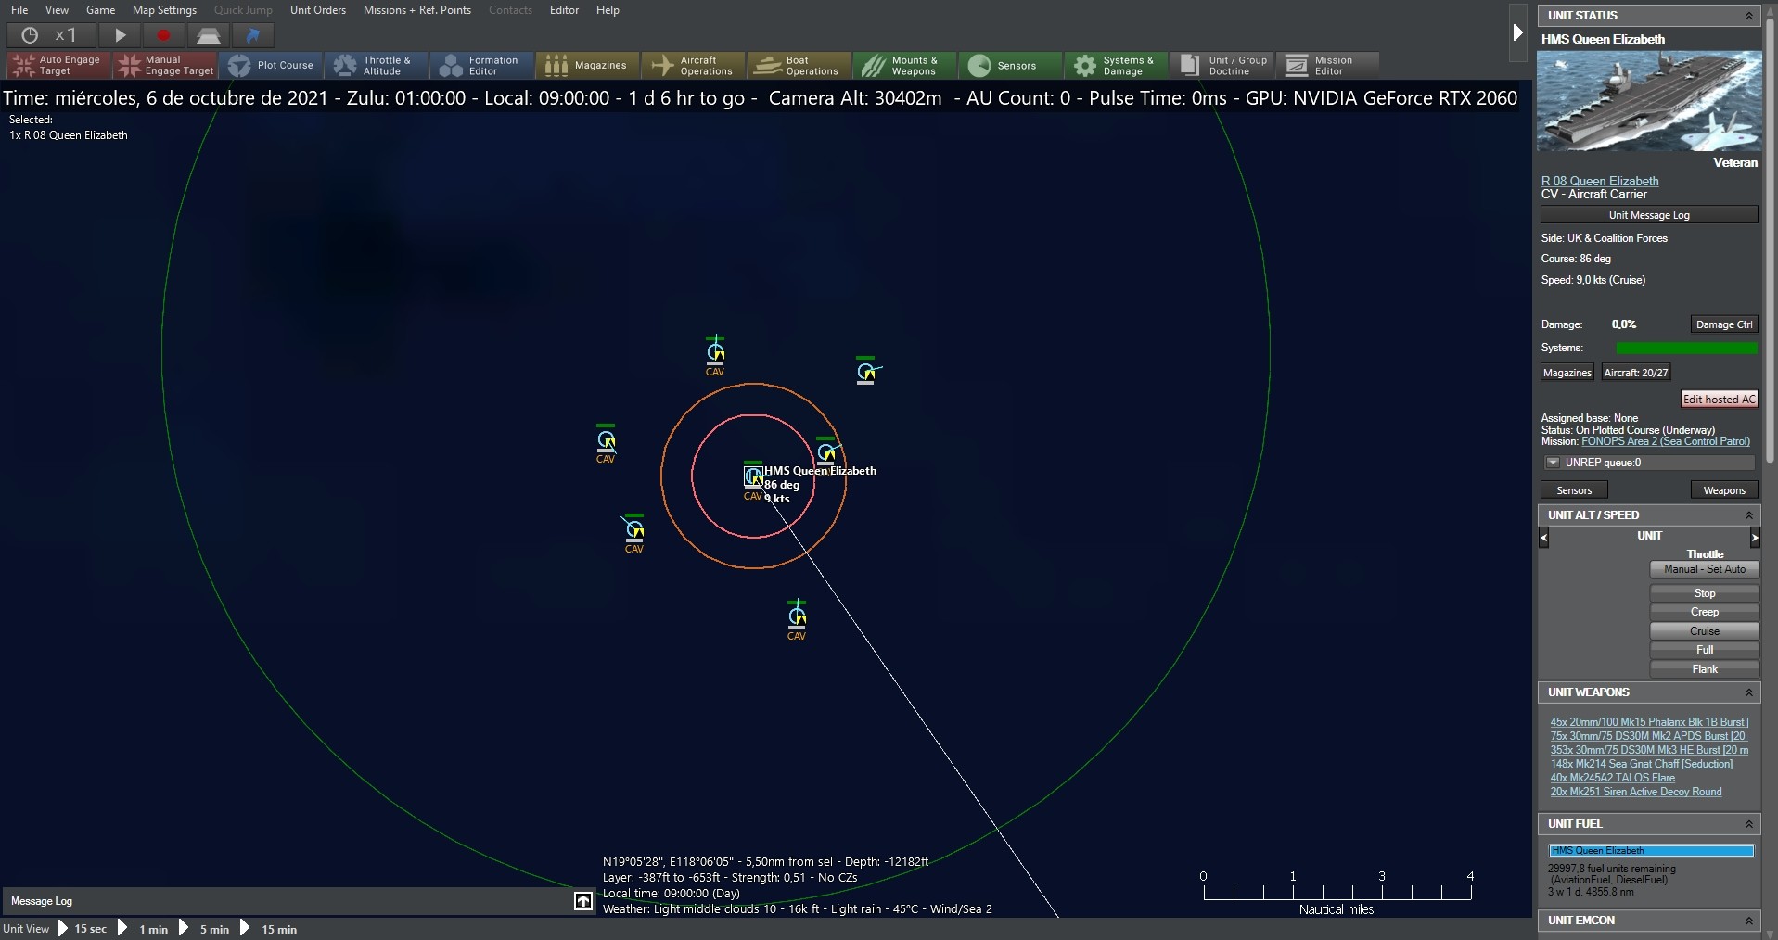Start scenario recording with the red record button
Viewport: 1778px width, 940px height.
click(x=163, y=35)
